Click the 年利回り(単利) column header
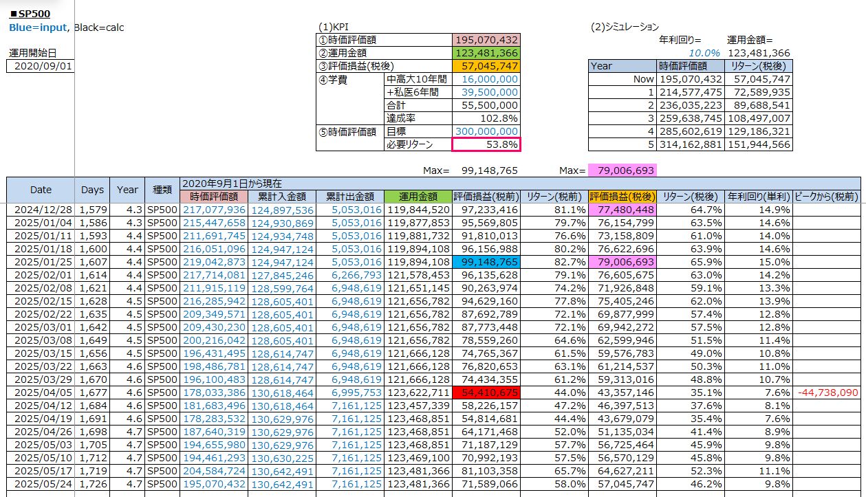The image size is (866, 497). pos(758,197)
